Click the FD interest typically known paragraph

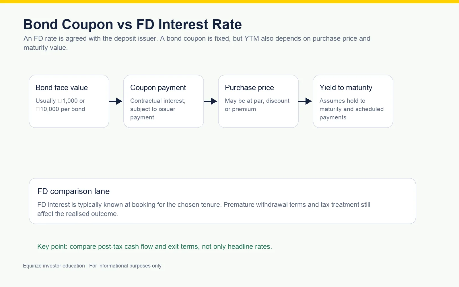pyautogui.click(x=204, y=209)
